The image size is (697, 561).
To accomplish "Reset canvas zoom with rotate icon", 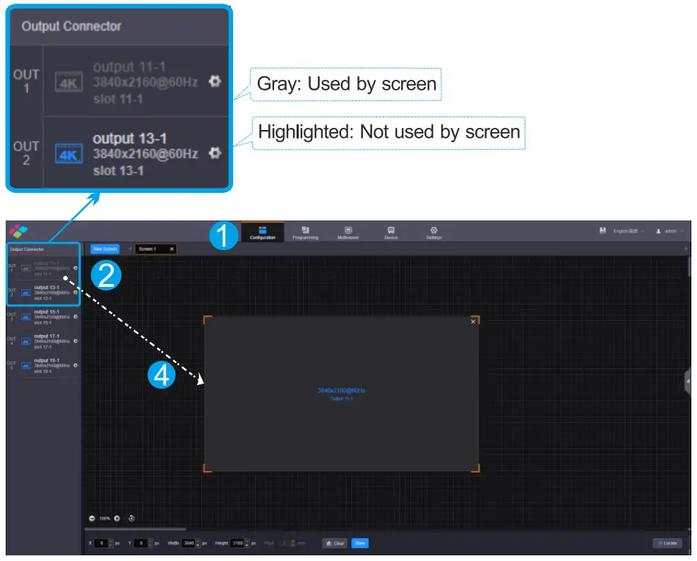I will point(131,519).
